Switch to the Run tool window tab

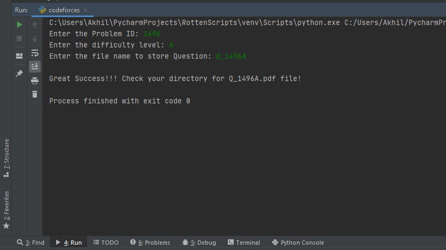69,243
